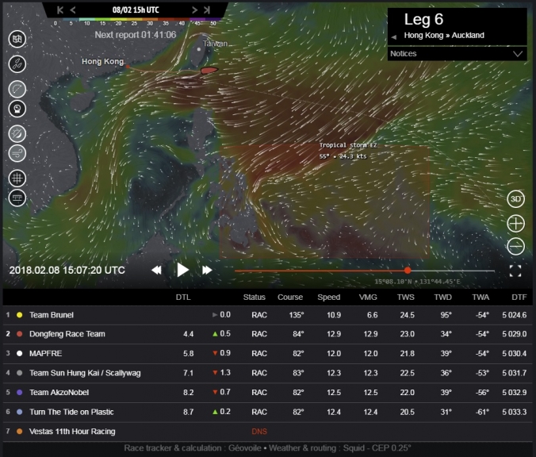536x457 pixels.
Task: Click the red arrow beside 1.3
Action: [215, 373]
